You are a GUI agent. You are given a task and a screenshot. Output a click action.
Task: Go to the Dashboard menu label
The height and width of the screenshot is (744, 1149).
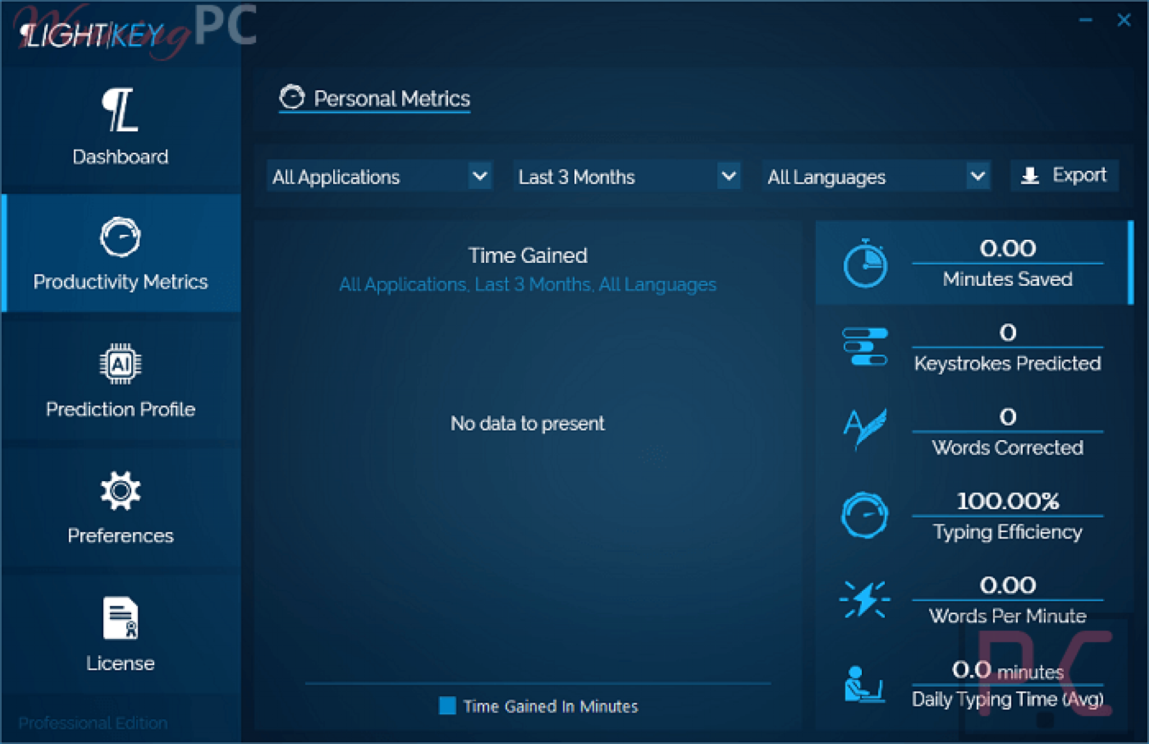pyautogui.click(x=120, y=157)
